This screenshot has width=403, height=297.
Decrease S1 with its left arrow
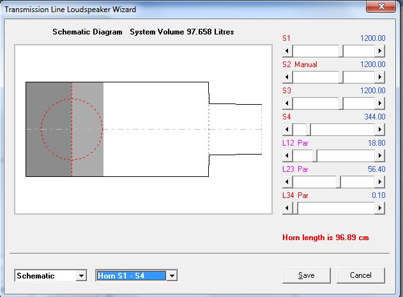[x=287, y=51]
